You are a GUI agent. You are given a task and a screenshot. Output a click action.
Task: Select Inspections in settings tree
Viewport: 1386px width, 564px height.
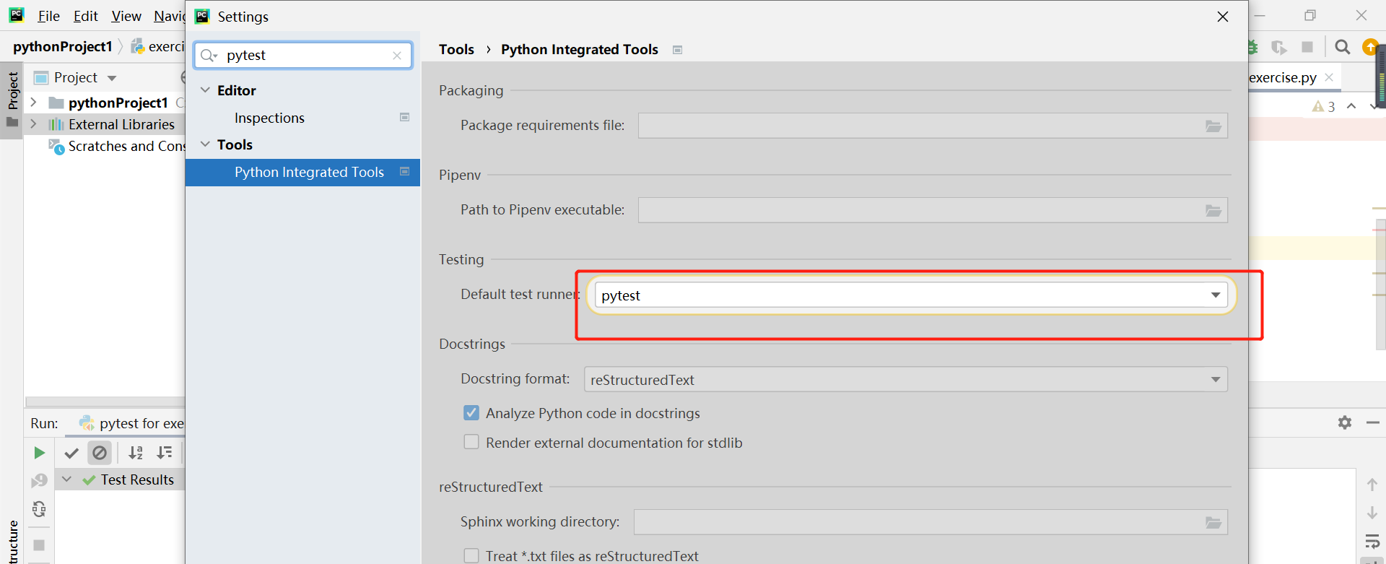(269, 118)
